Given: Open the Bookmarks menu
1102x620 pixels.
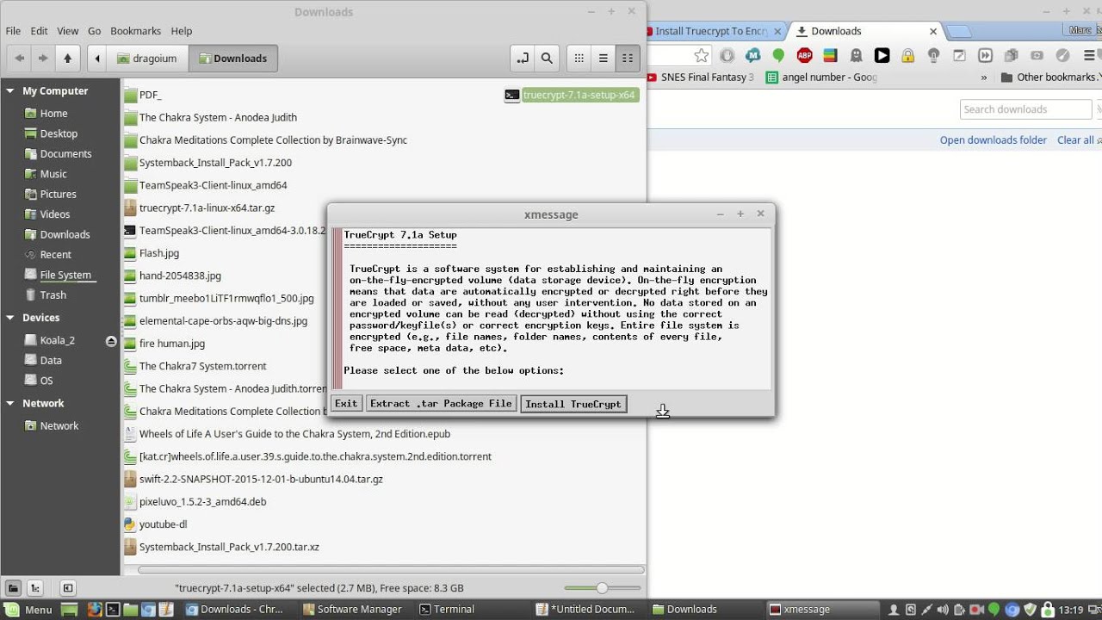Looking at the screenshot, I should coord(136,31).
